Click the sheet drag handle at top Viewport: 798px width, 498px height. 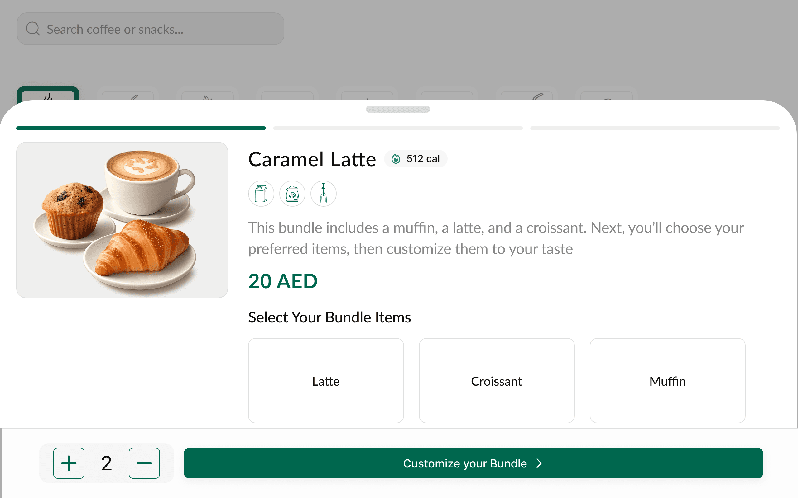[398, 109]
